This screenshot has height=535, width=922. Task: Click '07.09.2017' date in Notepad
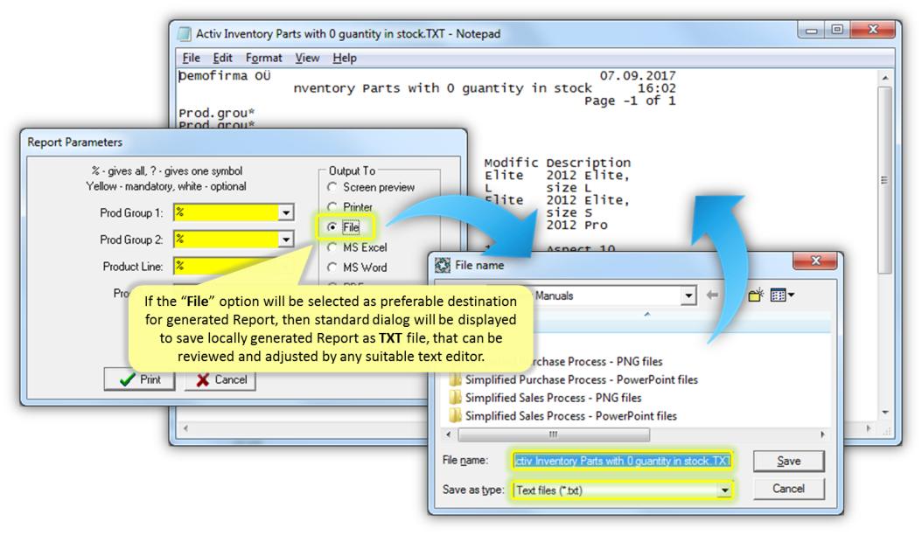coord(638,76)
